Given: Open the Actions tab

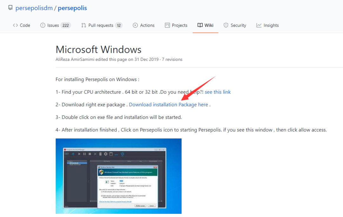Looking at the screenshot, I should [144, 25].
